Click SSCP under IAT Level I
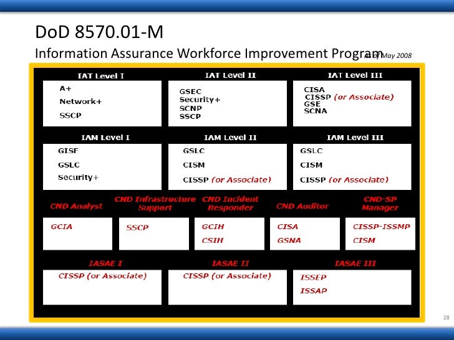The image size is (454, 340). 70,115
